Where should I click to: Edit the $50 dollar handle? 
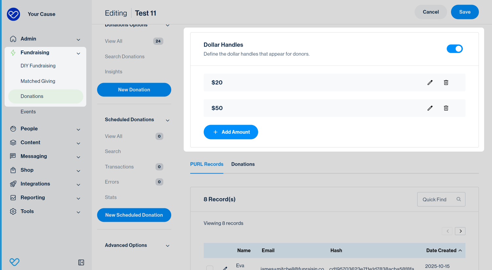pos(430,108)
